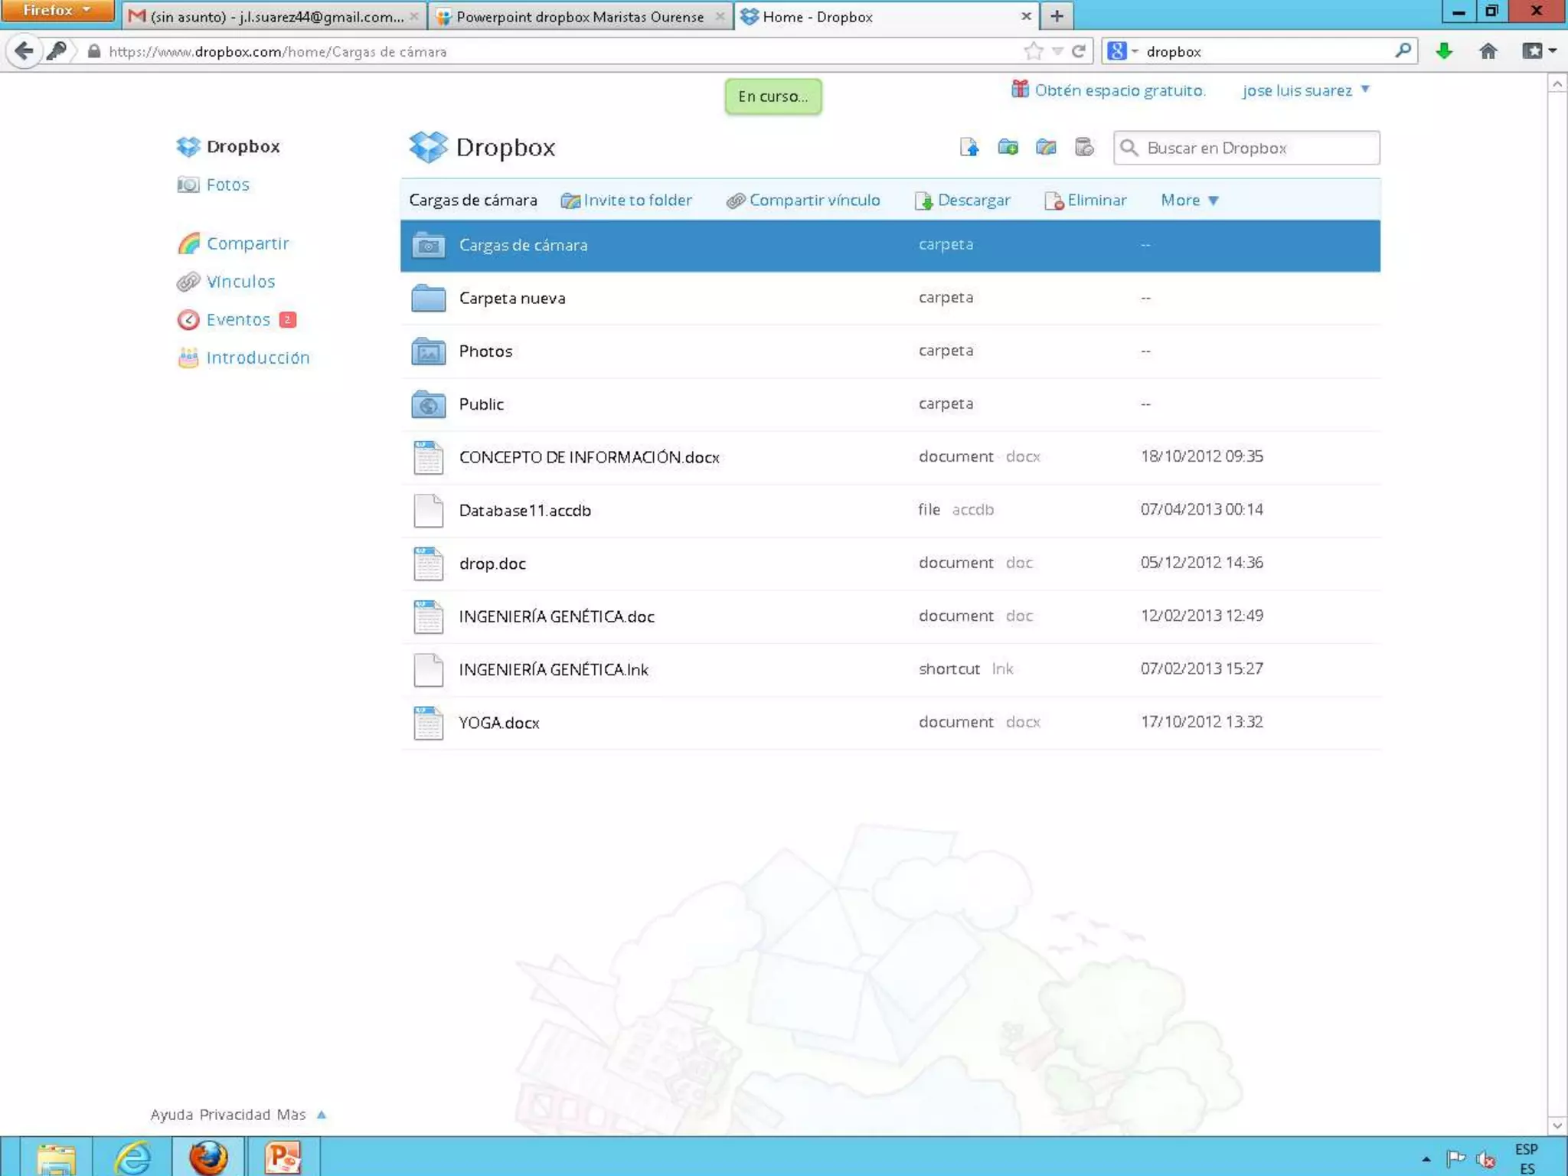Image resolution: width=1568 pixels, height=1176 pixels.
Task: Open the Firefox menu button
Action: pos(57,11)
